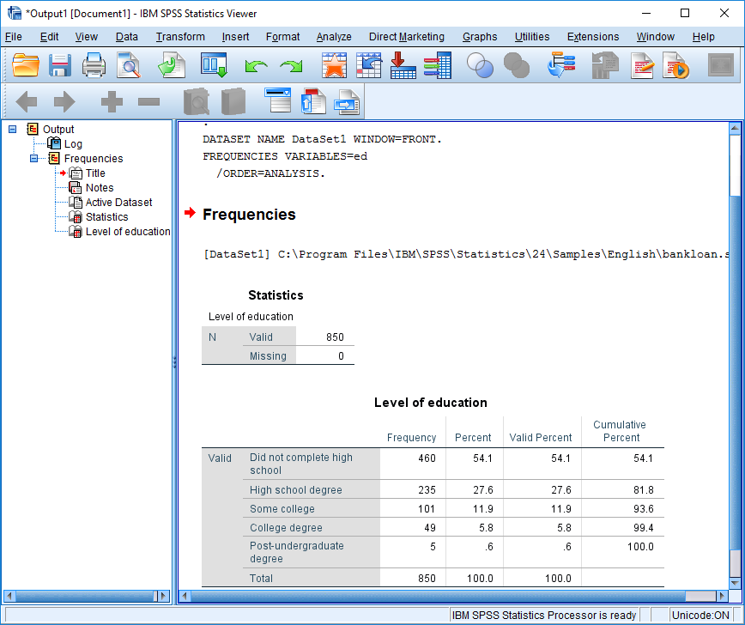The width and height of the screenshot is (745, 625).
Task: Click 'IBM SPSS Statistics Processor is ready' status
Action: click(x=543, y=616)
